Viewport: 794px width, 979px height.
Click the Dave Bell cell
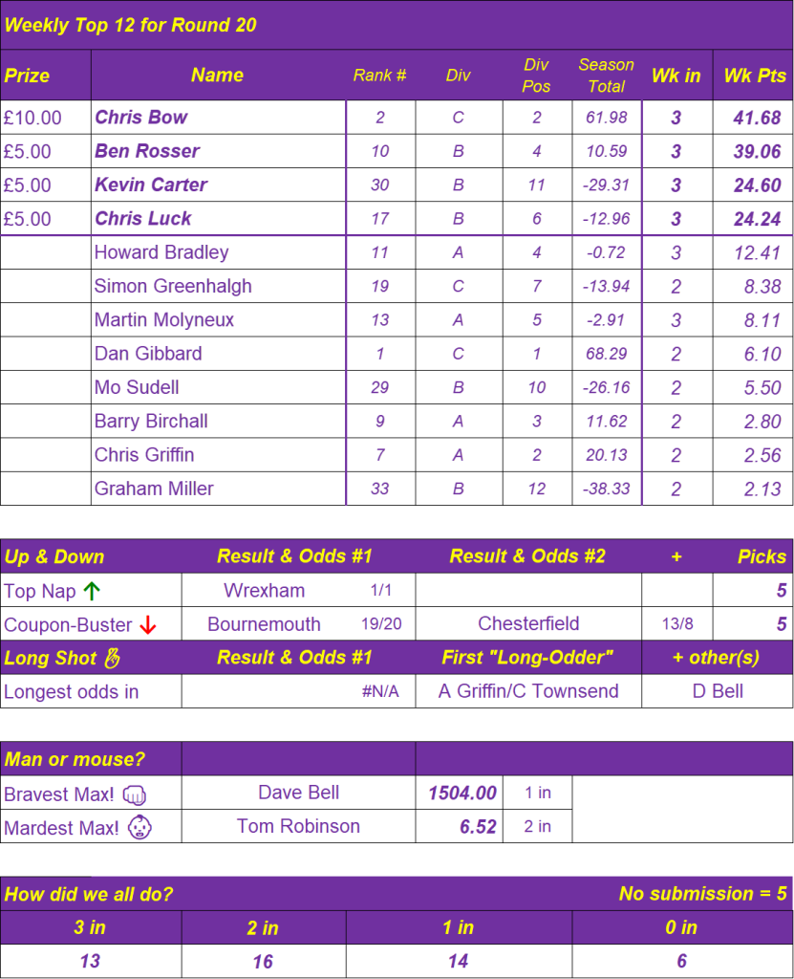299,793
